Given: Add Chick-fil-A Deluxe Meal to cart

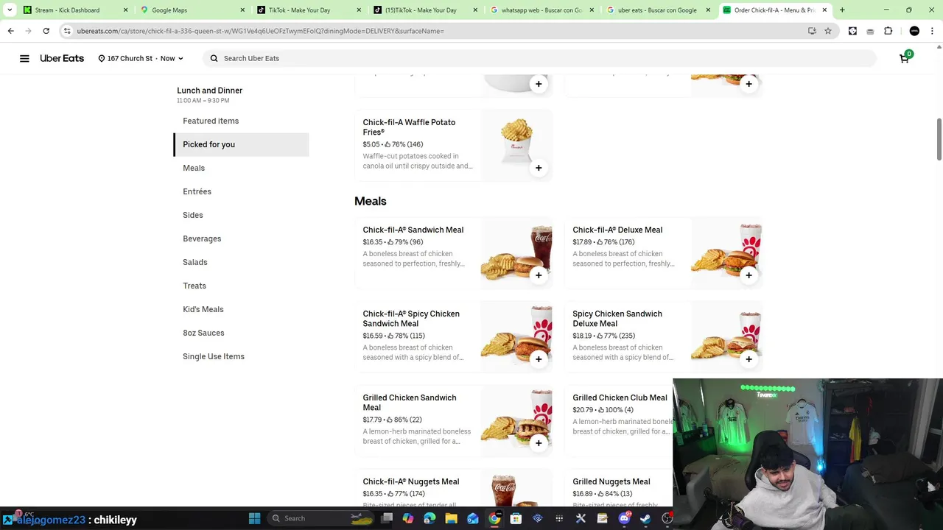Looking at the screenshot, I should [x=749, y=275].
